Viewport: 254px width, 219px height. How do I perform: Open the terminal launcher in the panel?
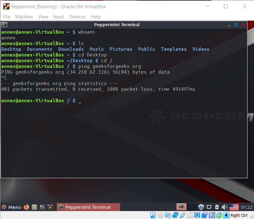point(42,207)
